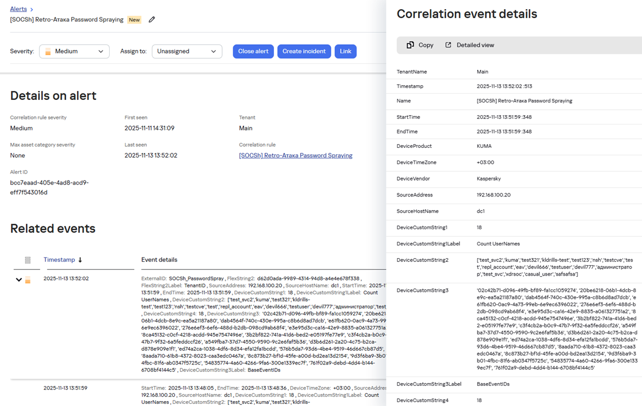Image resolution: width=642 pixels, height=406 pixels.
Task: Click the Link button
Action: click(x=346, y=51)
